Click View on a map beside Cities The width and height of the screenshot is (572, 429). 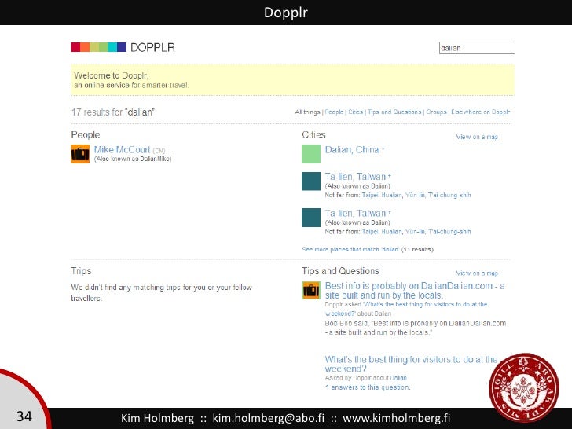[477, 137]
